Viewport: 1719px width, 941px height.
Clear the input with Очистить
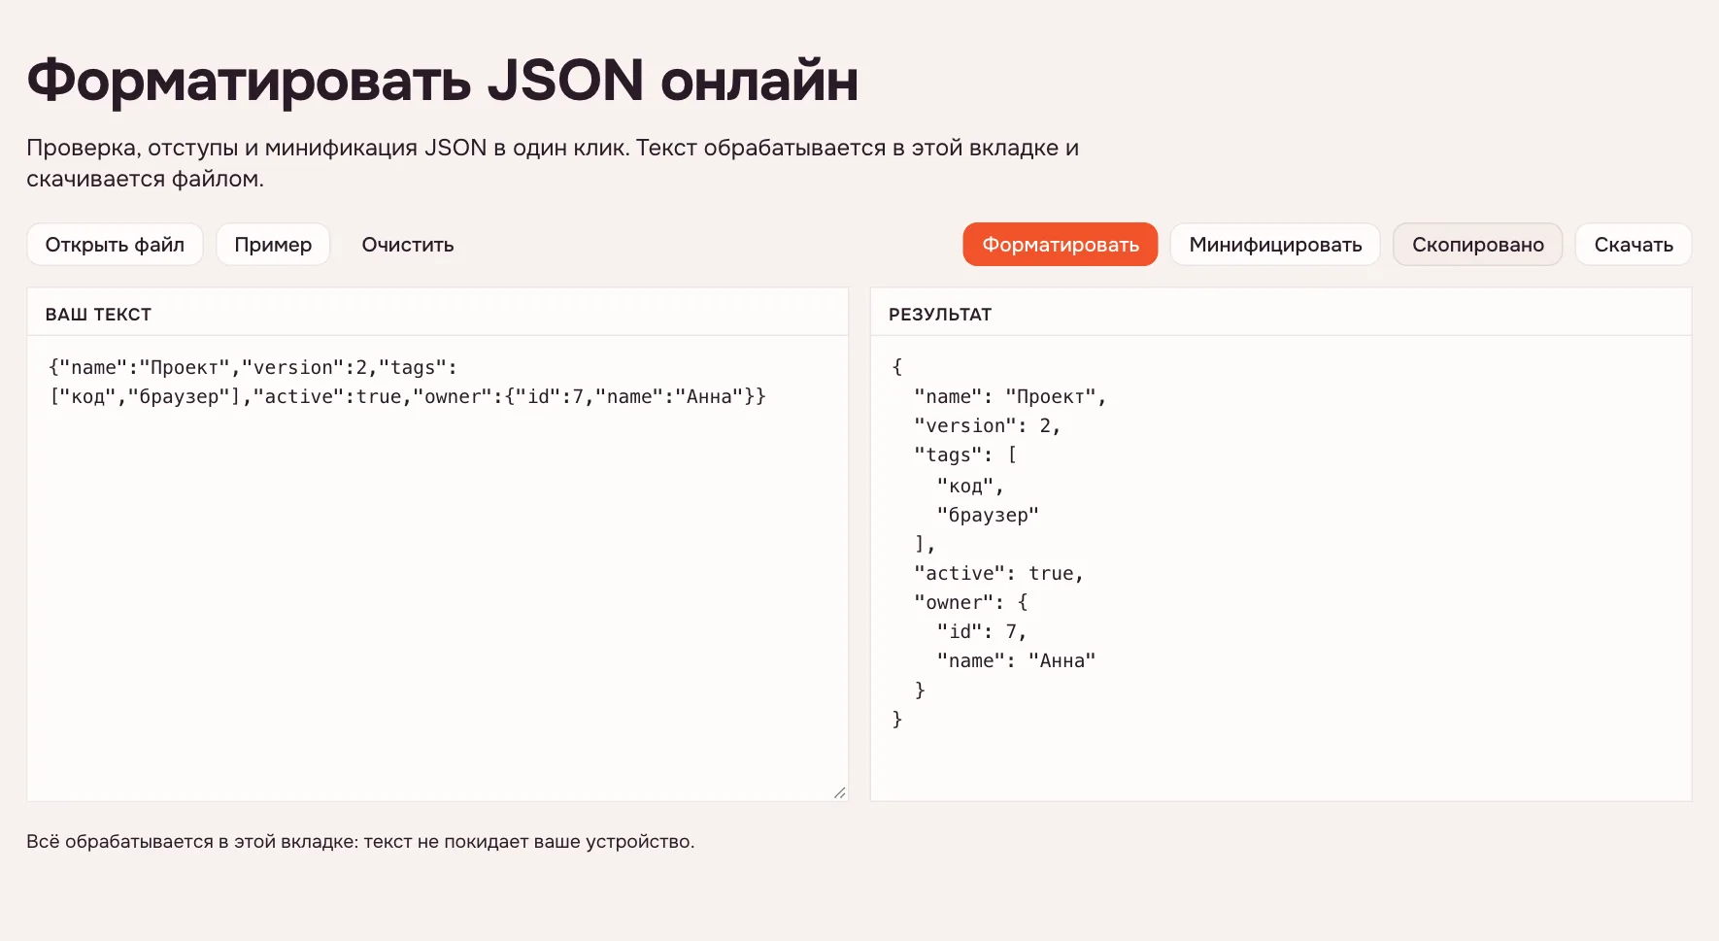(408, 245)
